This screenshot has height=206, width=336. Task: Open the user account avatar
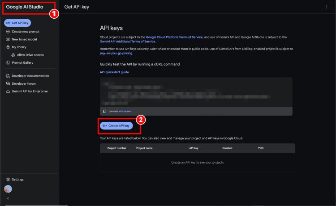point(8,189)
